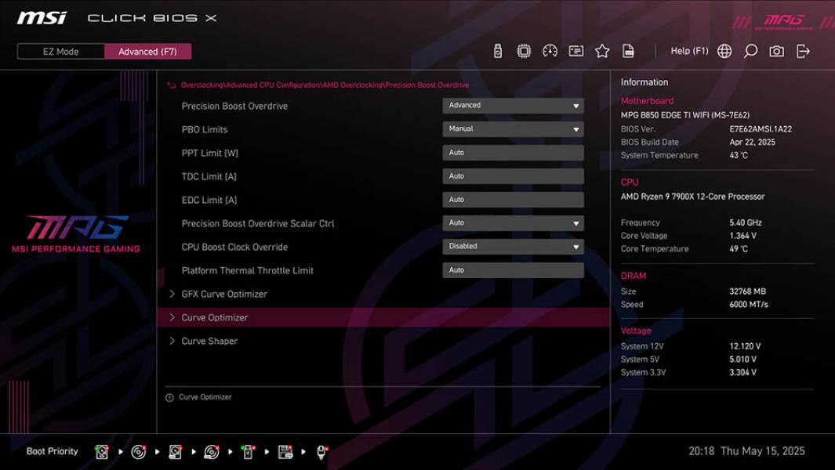Click the Platform Thermal Throttle Limit field
The height and width of the screenshot is (470, 835).
click(513, 270)
